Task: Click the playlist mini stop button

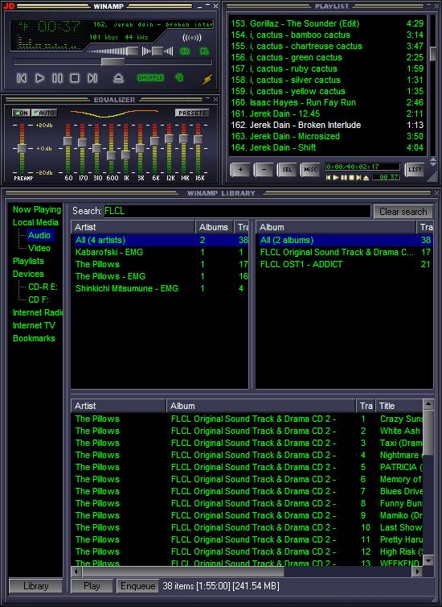Action: pyautogui.click(x=351, y=177)
